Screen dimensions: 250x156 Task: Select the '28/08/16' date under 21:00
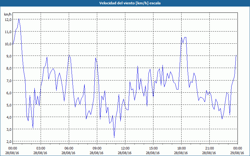209,153
